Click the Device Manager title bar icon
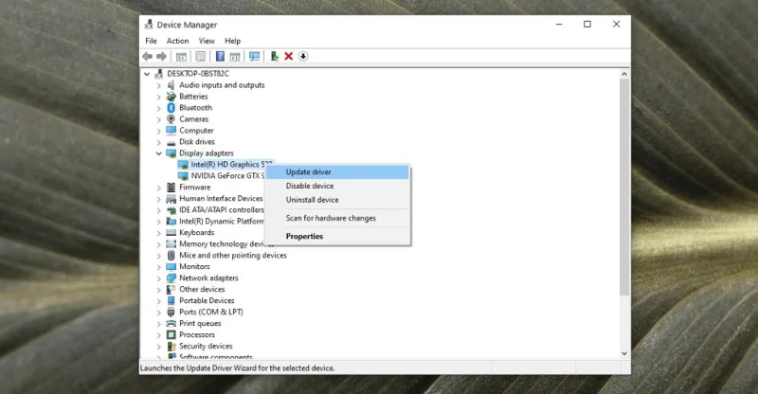This screenshot has width=758, height=394. (x=149, y=25)
